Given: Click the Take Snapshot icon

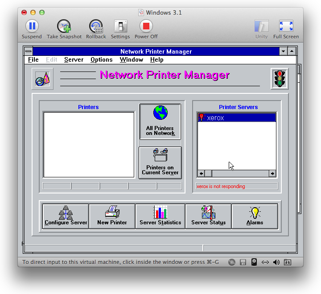Looking at the screenshot, I should pyautogui.click(x=64, y=26).
